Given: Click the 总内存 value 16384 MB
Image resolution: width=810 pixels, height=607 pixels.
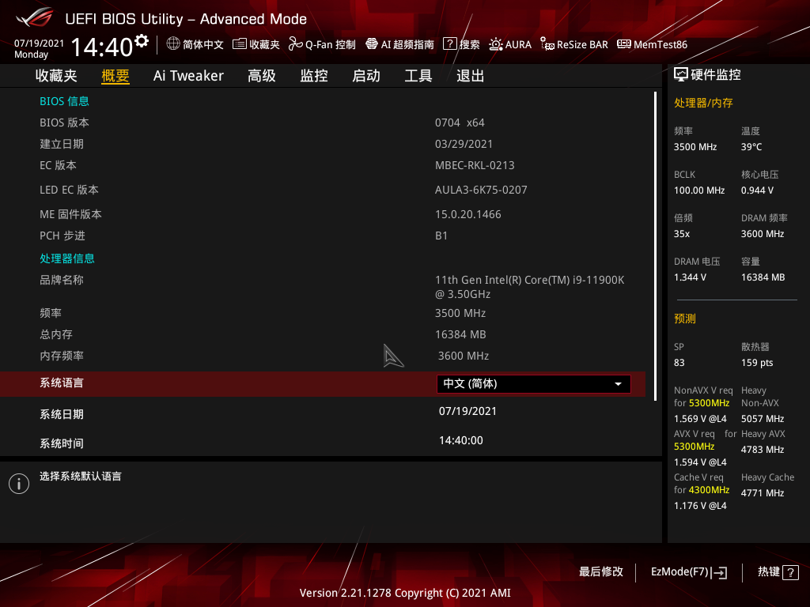Looking at the screenshot, I should 460,334.
